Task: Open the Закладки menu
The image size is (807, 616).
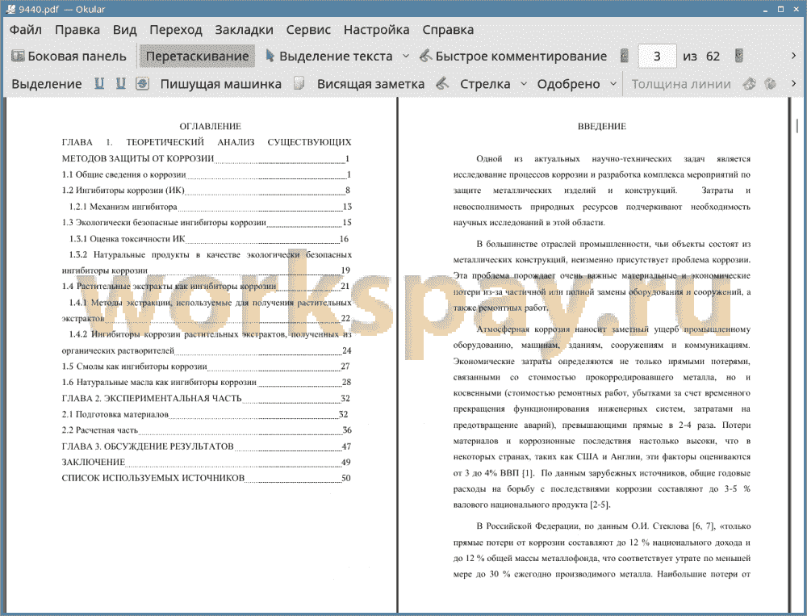Action: [x=244, y=30]
